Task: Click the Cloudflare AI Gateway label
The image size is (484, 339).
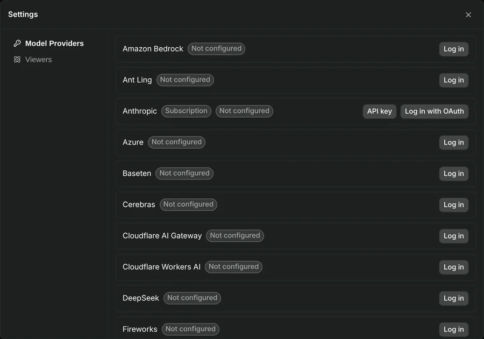Action: 162,236
